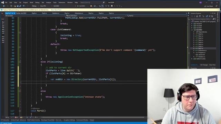Screen dimensions: 221x124
Task: Open the AoC2022 startup project dropdown
Action: click(x=65, y=6)
